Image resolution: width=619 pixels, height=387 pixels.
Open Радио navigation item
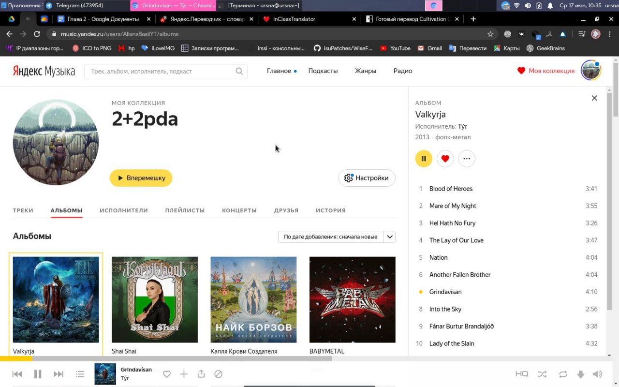click(403, 71)
